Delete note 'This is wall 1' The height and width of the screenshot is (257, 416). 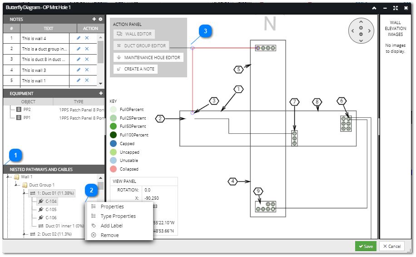[87, 80]
